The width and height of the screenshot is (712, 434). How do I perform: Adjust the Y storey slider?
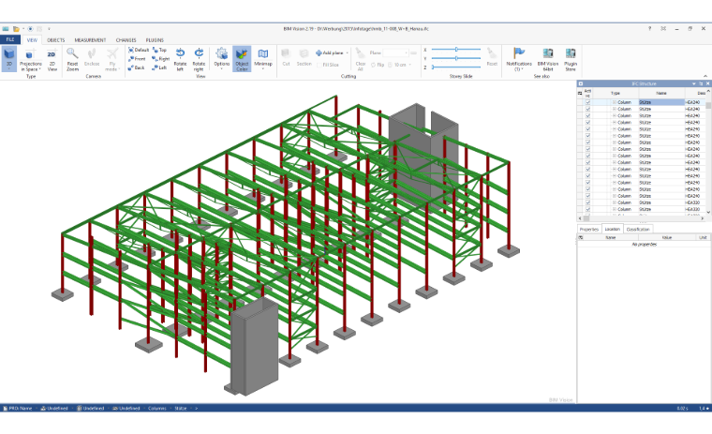tap(456, 58)
